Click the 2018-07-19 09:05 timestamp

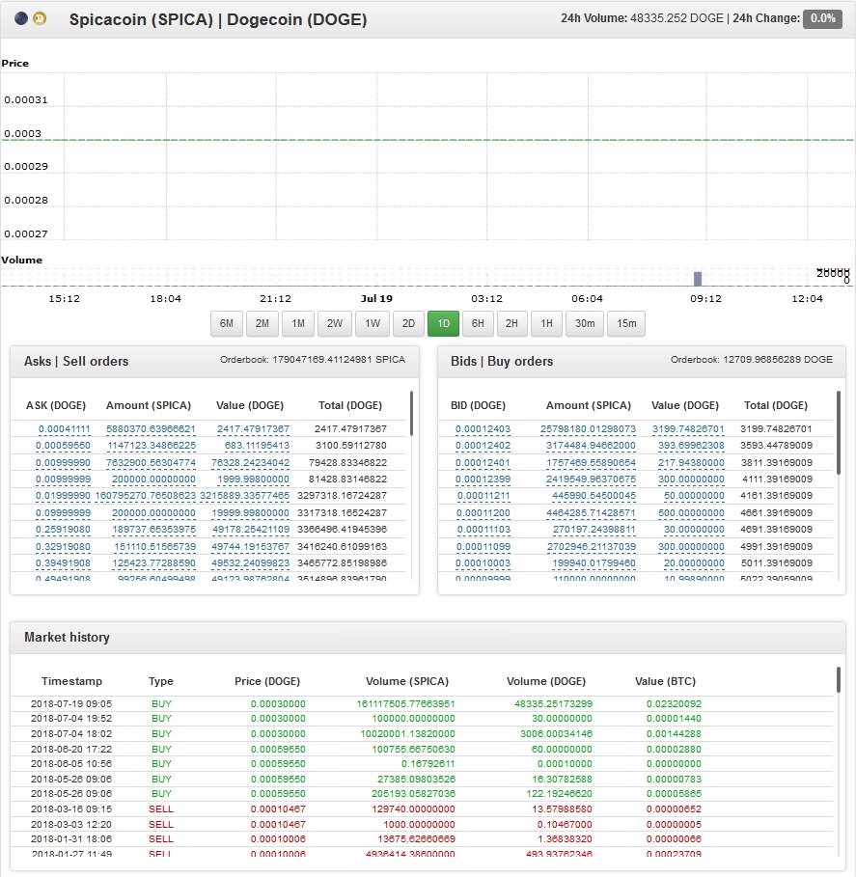(x=71, y=703)
